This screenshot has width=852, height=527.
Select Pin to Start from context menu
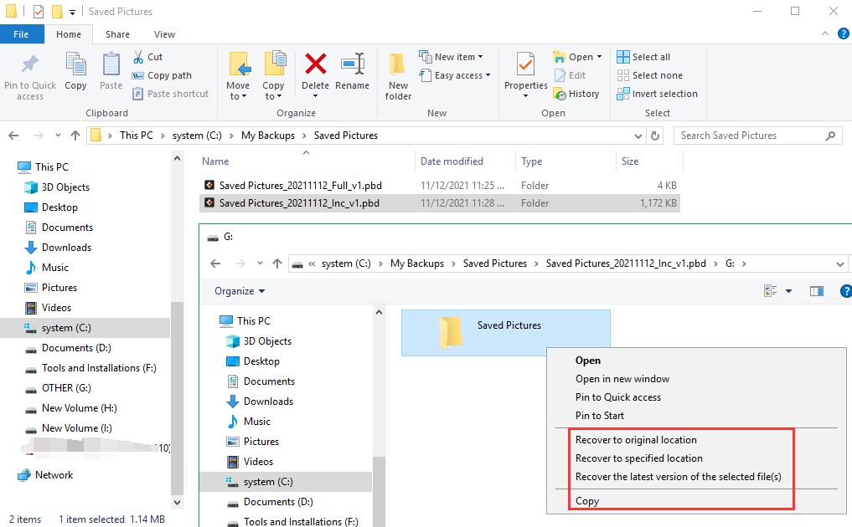click(599, 417)
